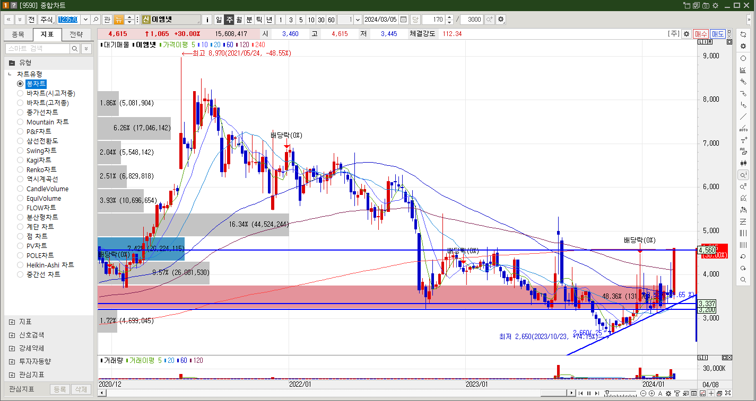
Task: Click the blue 매도 sell button
Action: point(718,34)
